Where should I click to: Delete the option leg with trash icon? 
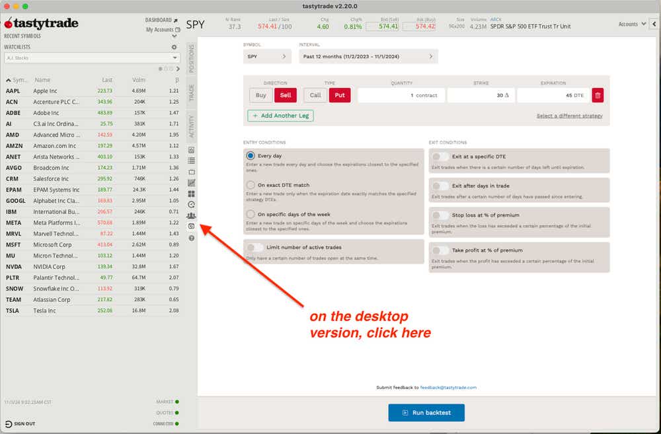(x=598, y=95)
